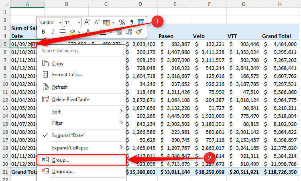
Task: Click the Paseo column heading cell
Action: point(175,36)
